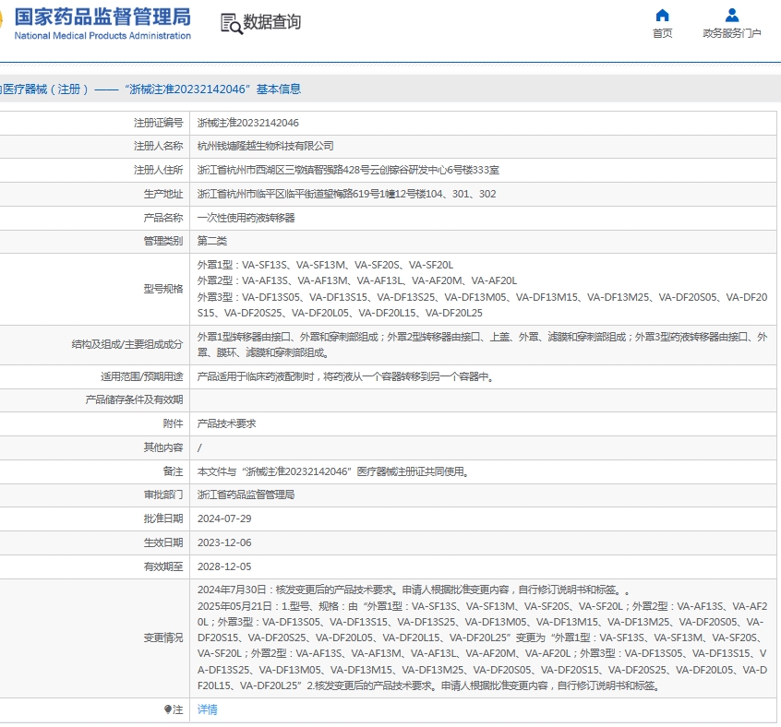
Task: Select the 注册人住所 address value
Action: 348,170
